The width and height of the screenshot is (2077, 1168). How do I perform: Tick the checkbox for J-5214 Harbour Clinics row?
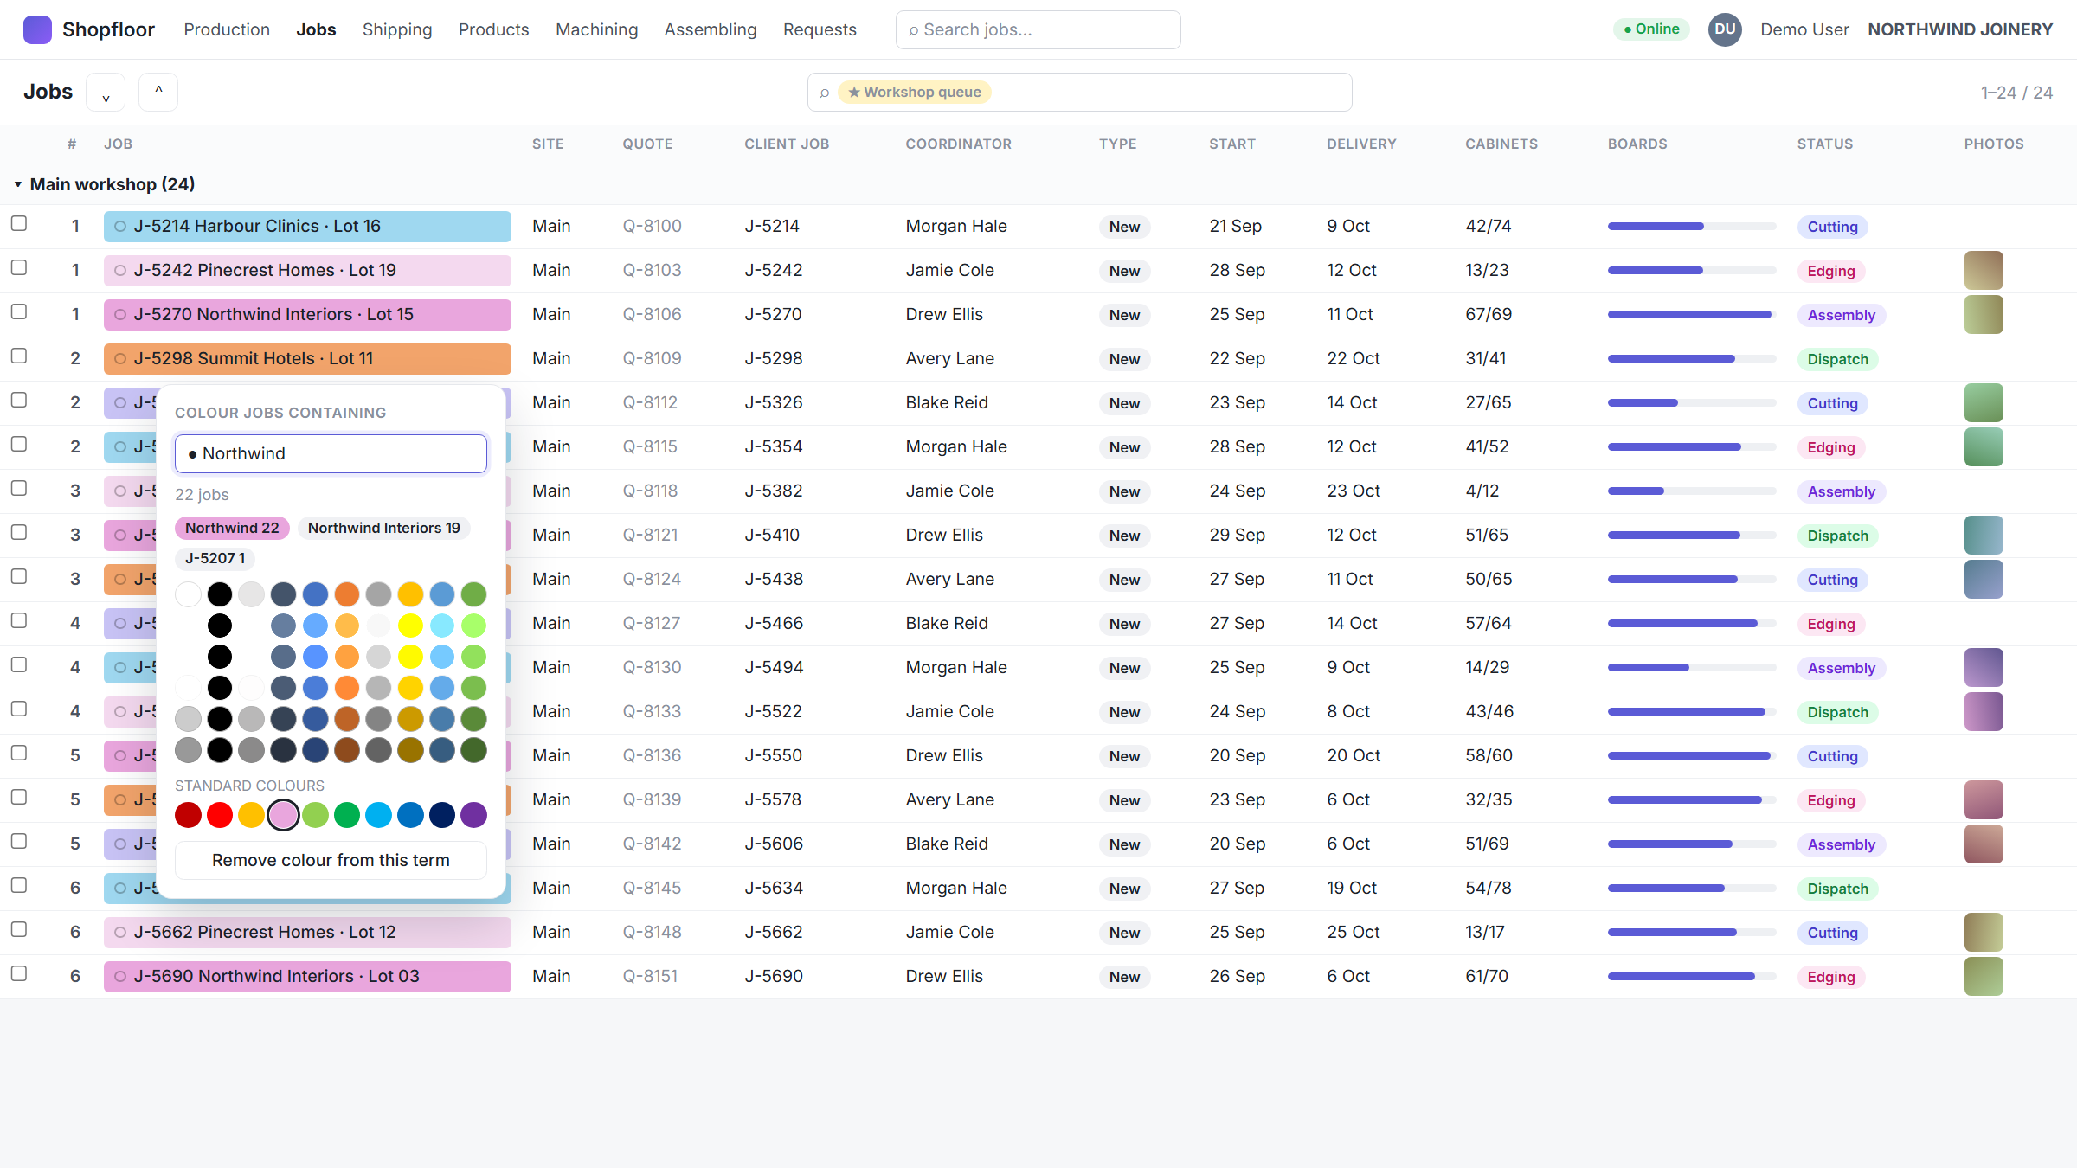(19, 224)
